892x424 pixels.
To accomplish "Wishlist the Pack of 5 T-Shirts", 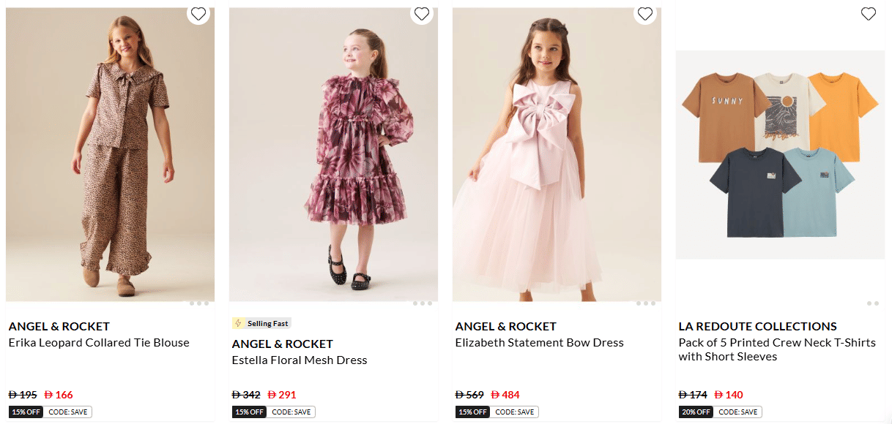I will (868, 14).
